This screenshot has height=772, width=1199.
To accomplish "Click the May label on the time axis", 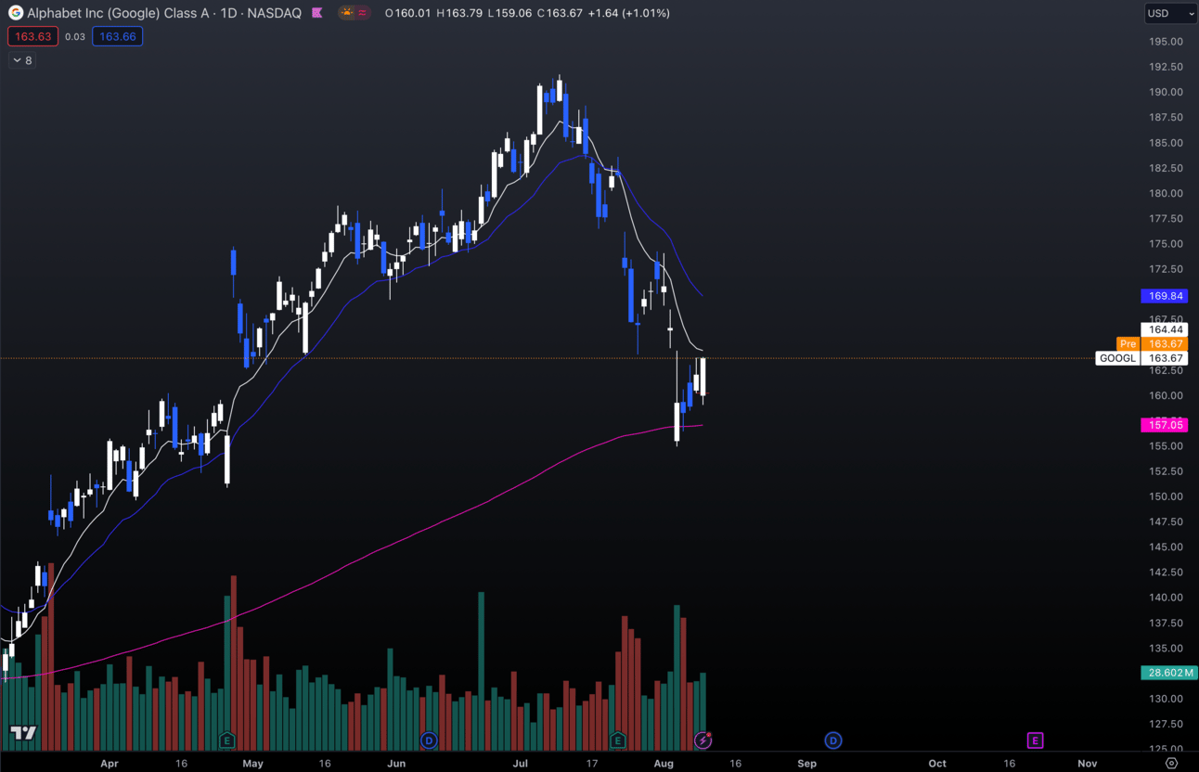I will coord(252,764).
